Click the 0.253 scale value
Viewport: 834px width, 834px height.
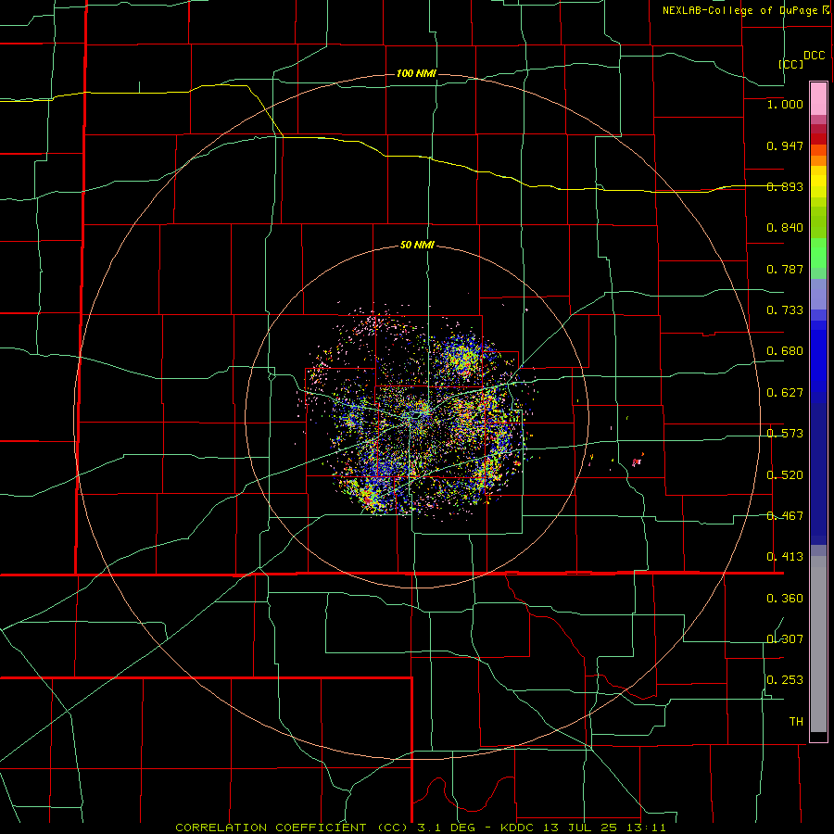click(x=785, y=680)
